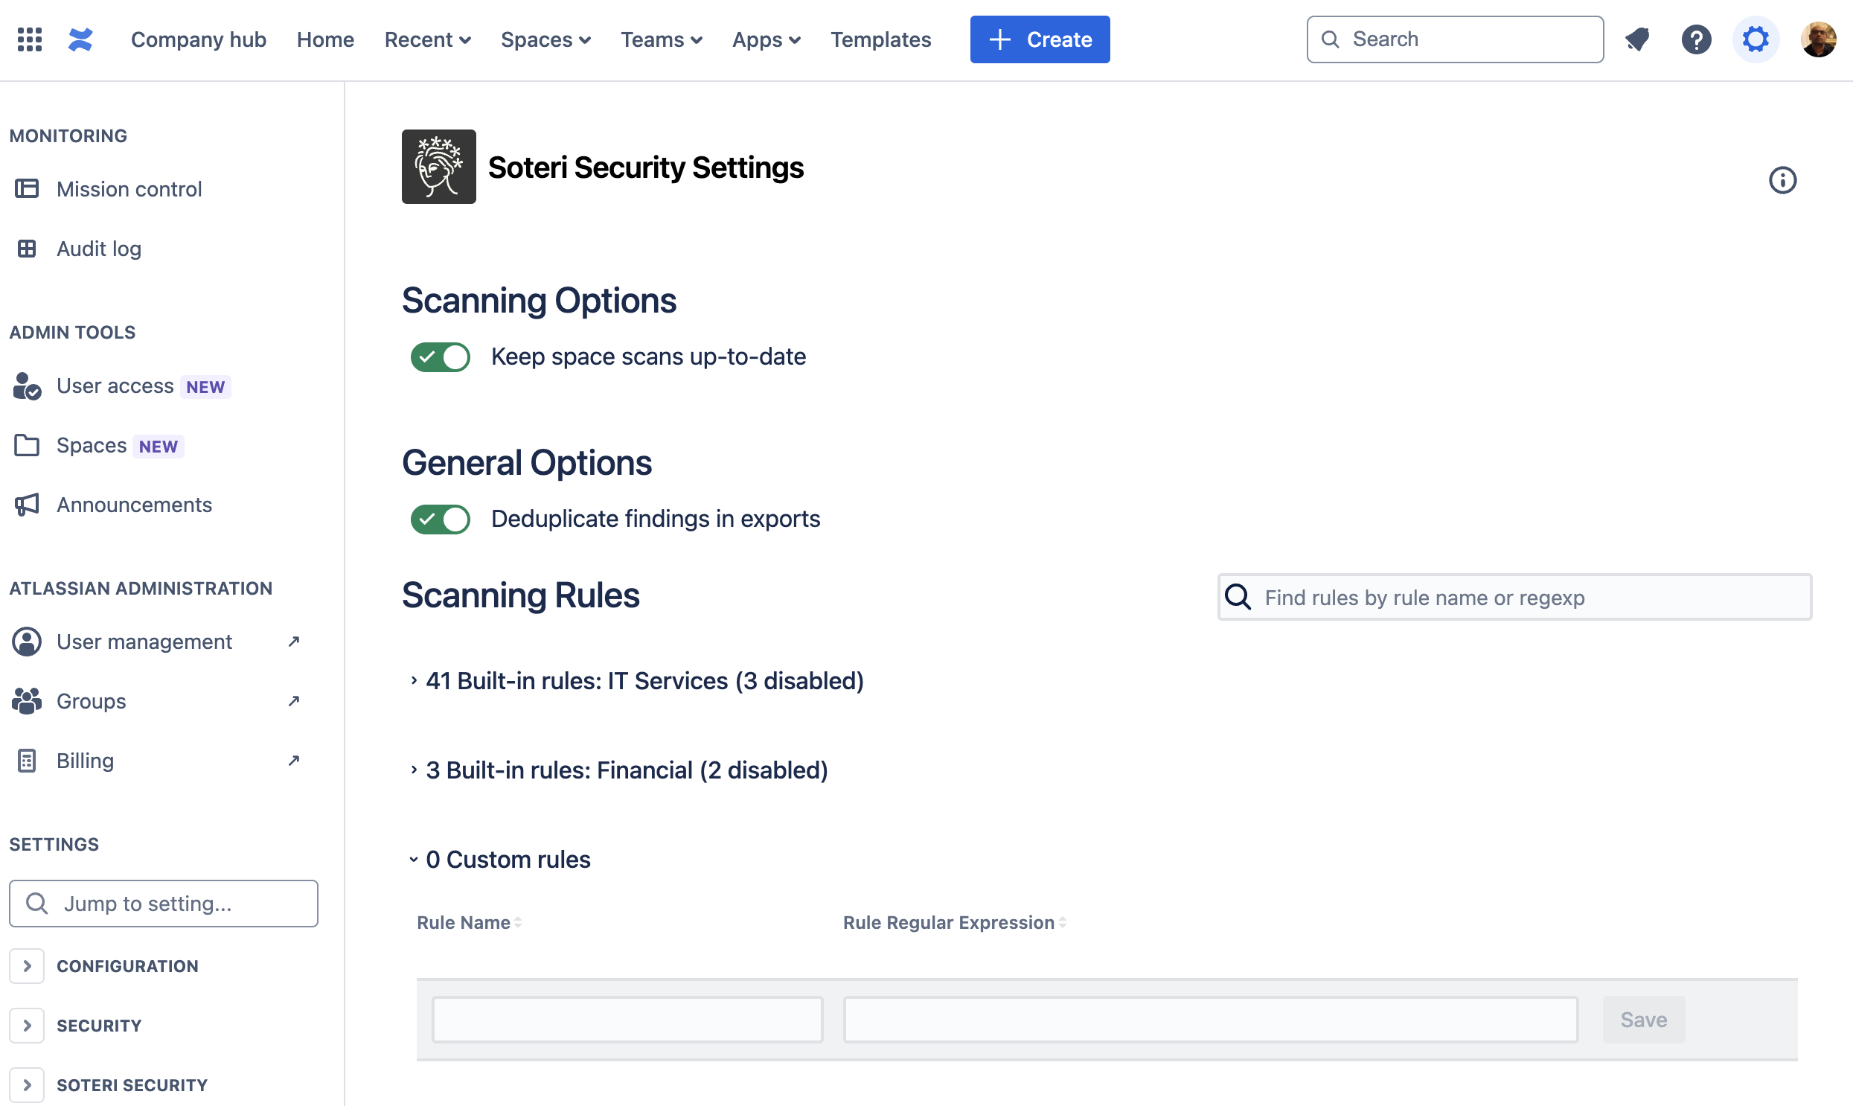Open Templates in top navigation
This screenshot has height=1106, width=1853.
pyautogui.click(x=880, y=39)
